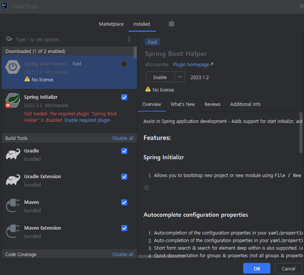Click the Downloaded (1 of 2 enabled) header

(35, 51)
